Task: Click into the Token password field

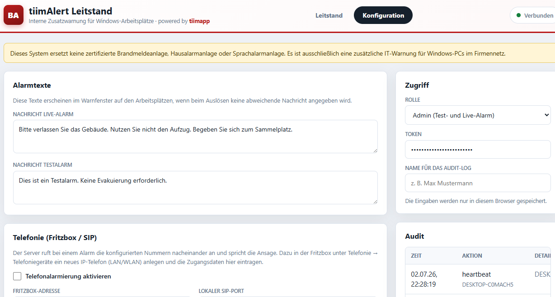Action: 478,150
